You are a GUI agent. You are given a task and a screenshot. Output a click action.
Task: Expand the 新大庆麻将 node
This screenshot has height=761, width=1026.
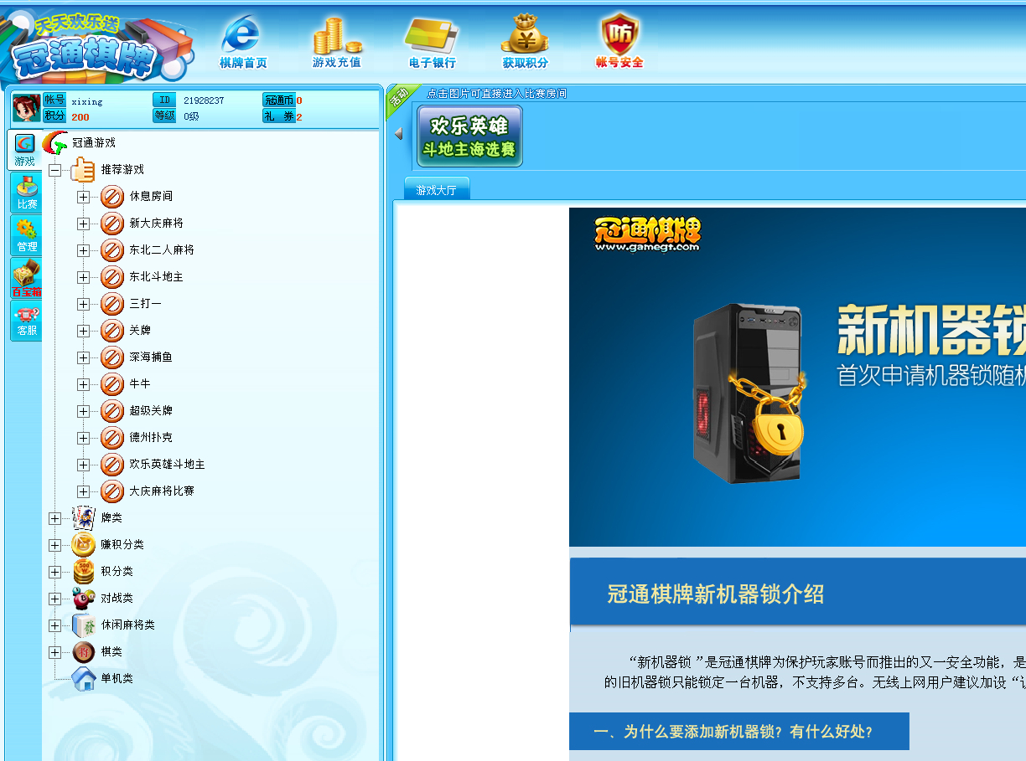(x=83, y=224)
